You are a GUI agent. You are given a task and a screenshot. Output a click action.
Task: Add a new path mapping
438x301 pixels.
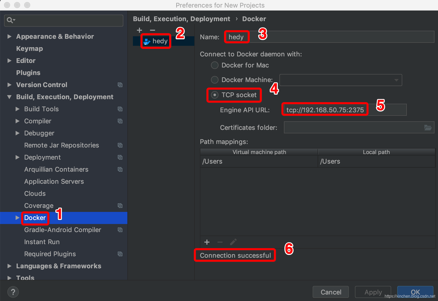click(x=207, y=242)
